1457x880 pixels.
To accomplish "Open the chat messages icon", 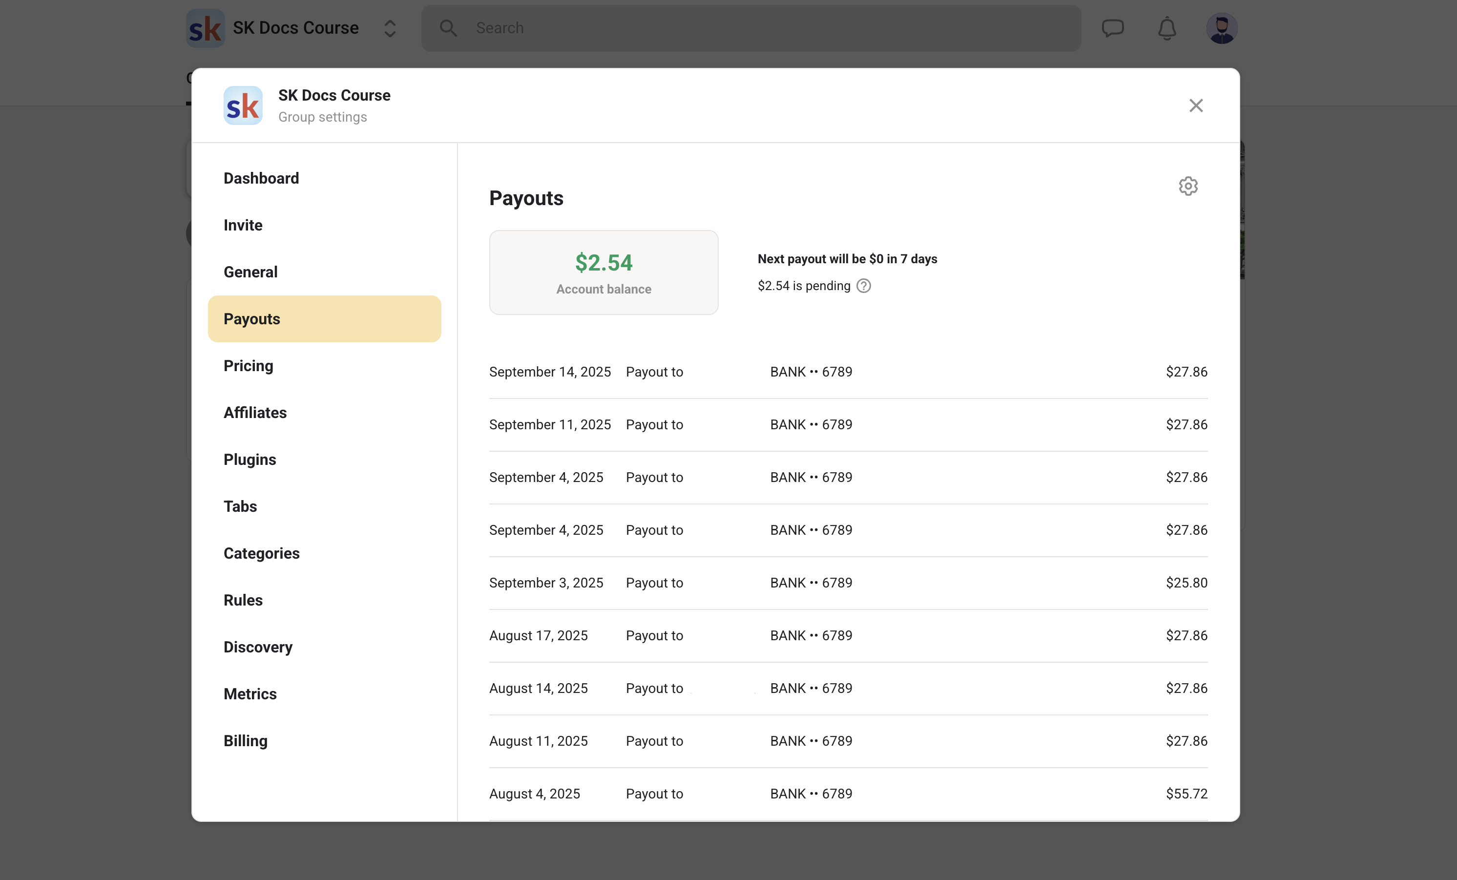I will (1112, 28).
